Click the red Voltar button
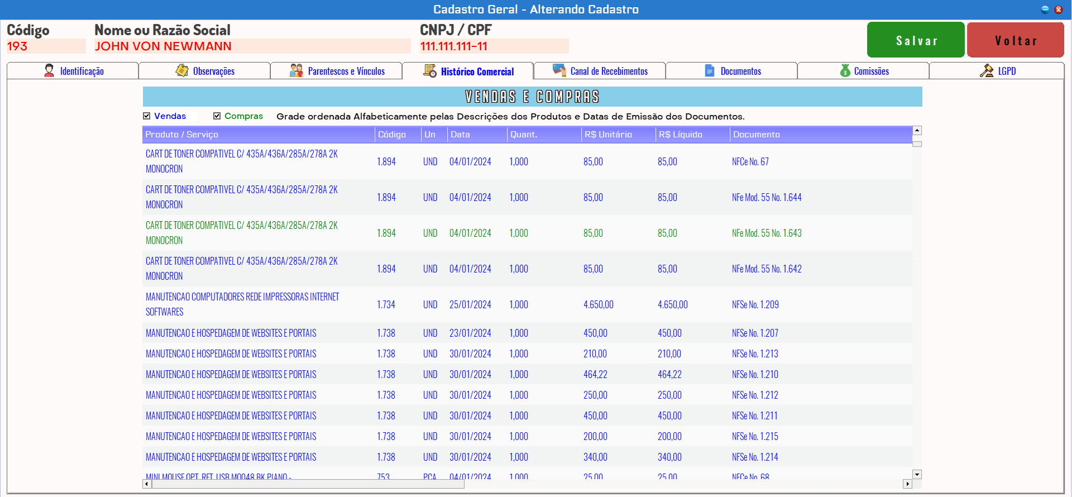The height and width of the screenshot is (497, 1072). coord(1016,40)
